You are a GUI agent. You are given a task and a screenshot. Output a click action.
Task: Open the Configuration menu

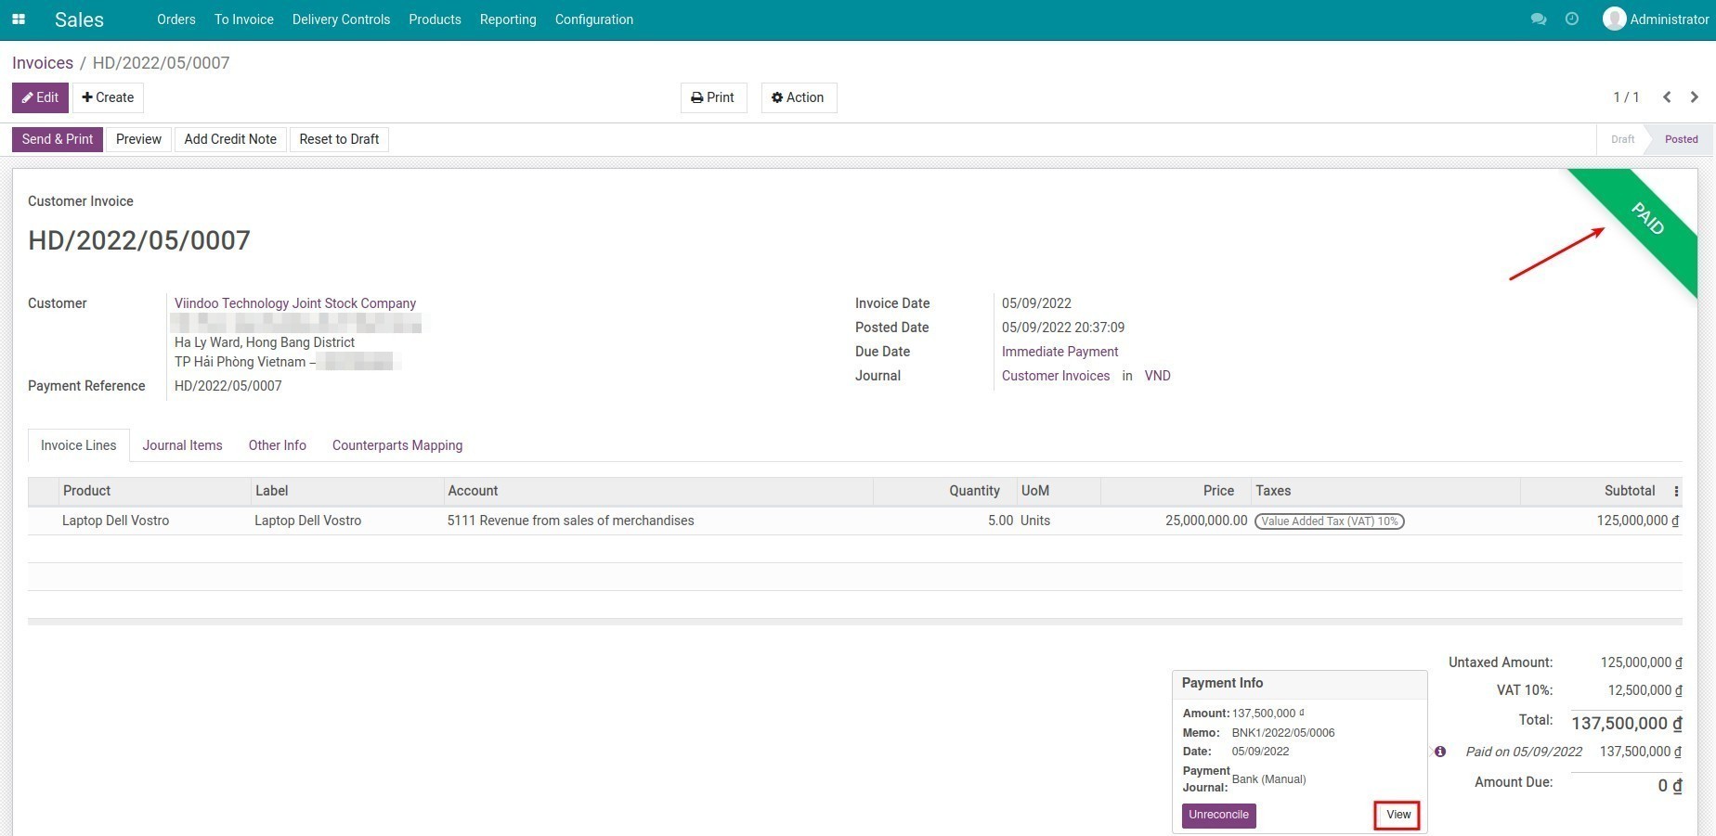click(594, 19)
